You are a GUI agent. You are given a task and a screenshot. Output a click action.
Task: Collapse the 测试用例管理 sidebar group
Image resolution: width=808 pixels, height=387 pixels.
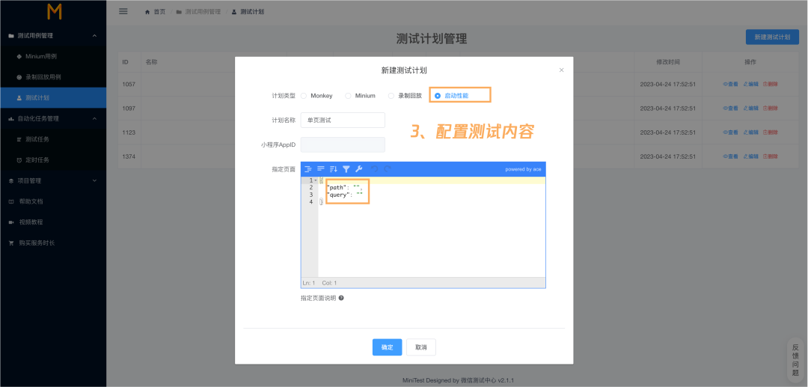coord(94,36)
